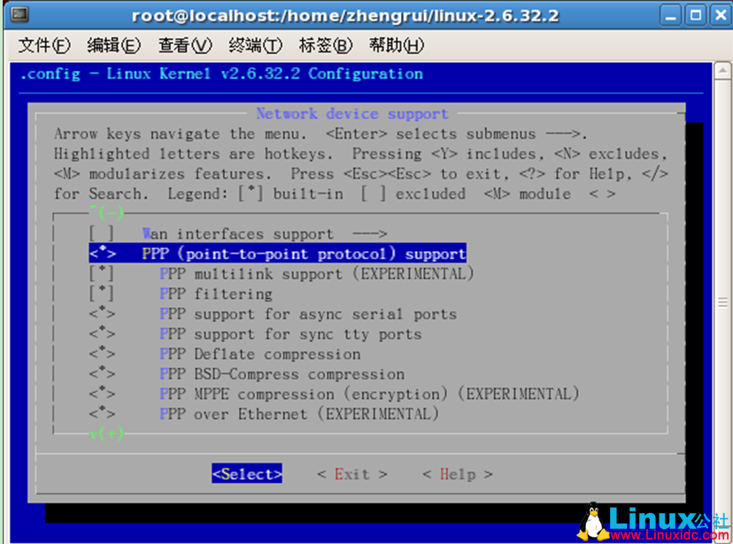Toggle PPP BSD-Compress compression state marker
This screenshot has width=733, height=544.
103,374
